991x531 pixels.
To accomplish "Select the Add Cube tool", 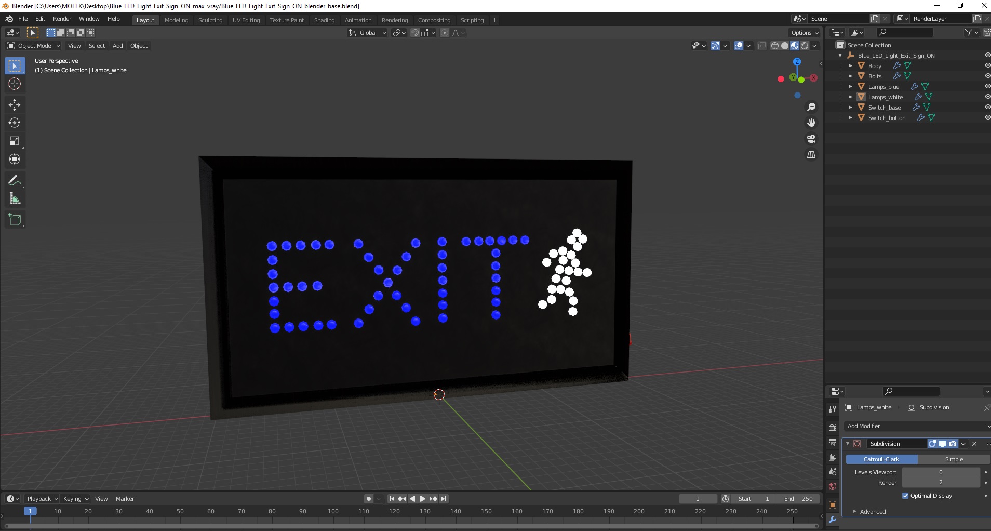I will click(x=15, y=219).
